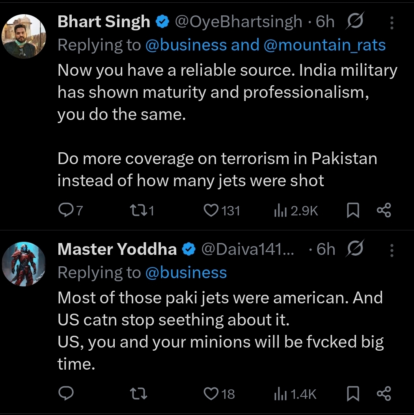Open Bhart Singh's profile picture
Image resolution: width=414 pixels, height=415 pixels.
click(24, 37)
